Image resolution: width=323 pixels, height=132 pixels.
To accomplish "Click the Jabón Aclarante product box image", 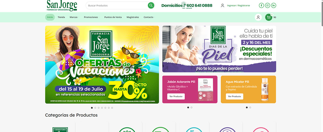I will [x=205, y=89].
